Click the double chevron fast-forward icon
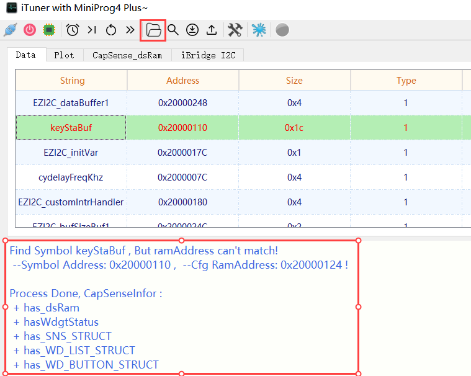 click(130, 30)
